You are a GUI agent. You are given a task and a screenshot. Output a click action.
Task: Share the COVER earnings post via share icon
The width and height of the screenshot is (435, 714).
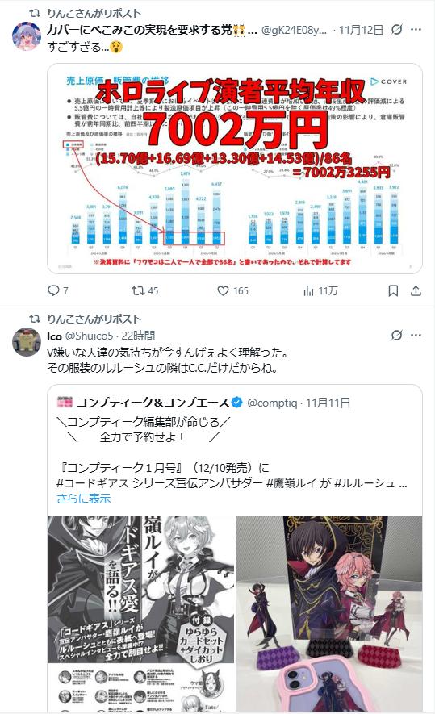point(416,290)
